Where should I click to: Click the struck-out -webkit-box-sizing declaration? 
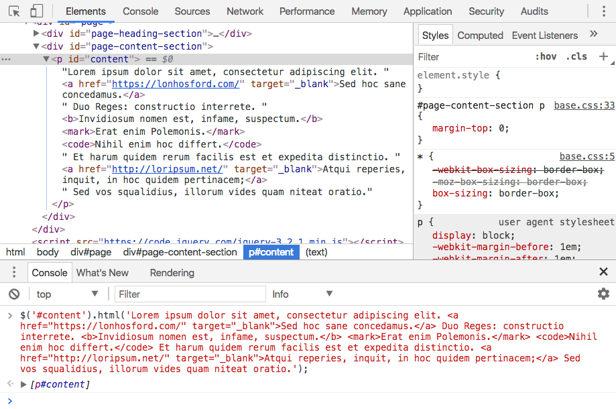(517, 170)
